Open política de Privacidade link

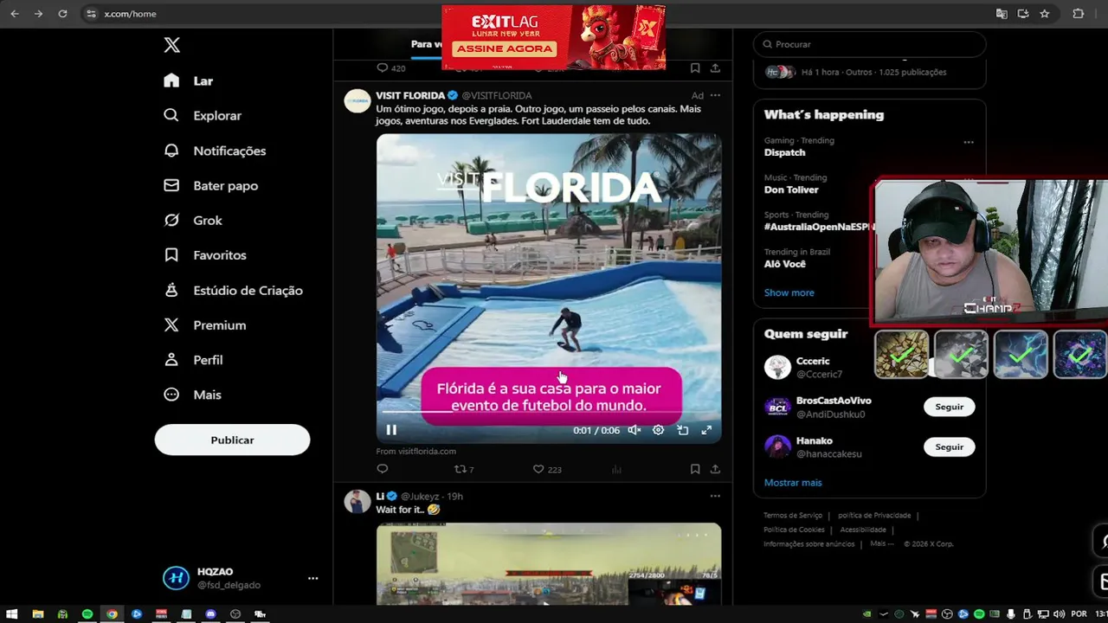click(x=874, y=516)
